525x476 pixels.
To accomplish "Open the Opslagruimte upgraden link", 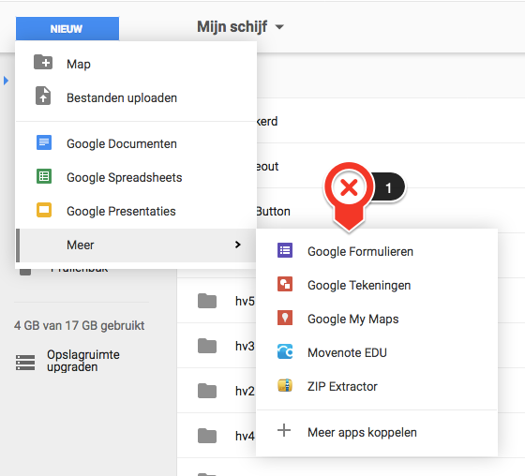I will pyautogui.click(x=83, y=361).
